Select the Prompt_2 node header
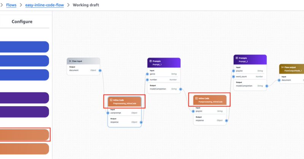The height and width of the screenshot is (159, 304). coord(250,60)
